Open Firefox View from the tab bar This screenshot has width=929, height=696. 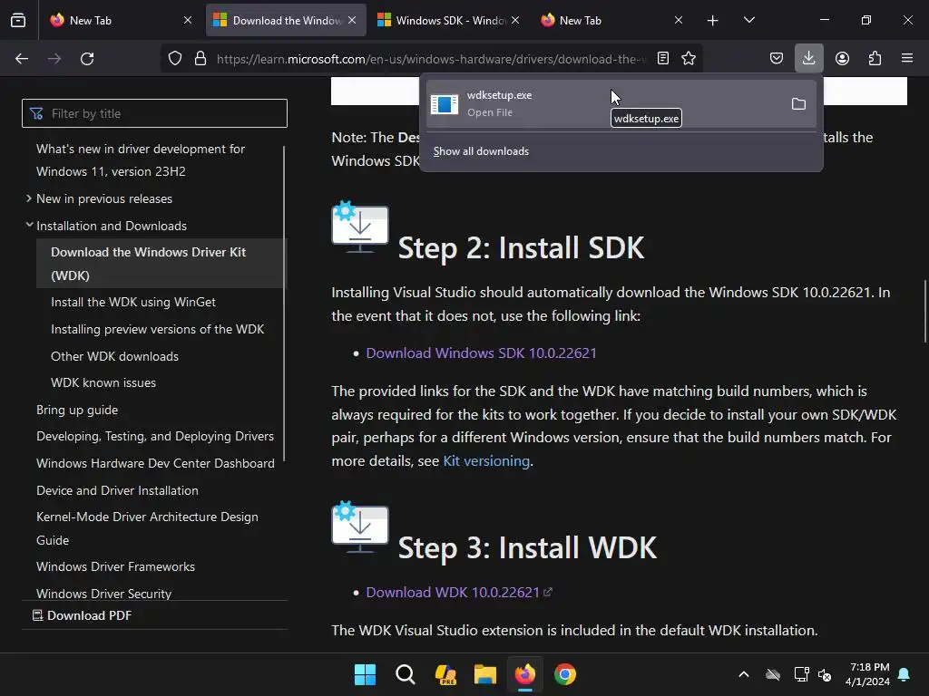[18, 20]
